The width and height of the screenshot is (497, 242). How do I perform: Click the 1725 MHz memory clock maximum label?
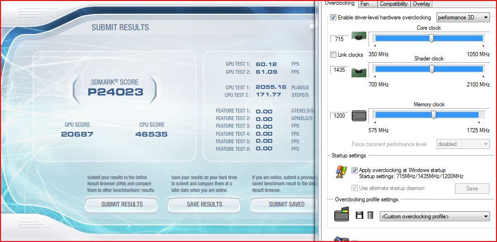pyautogui.click(x=478, y=130)
